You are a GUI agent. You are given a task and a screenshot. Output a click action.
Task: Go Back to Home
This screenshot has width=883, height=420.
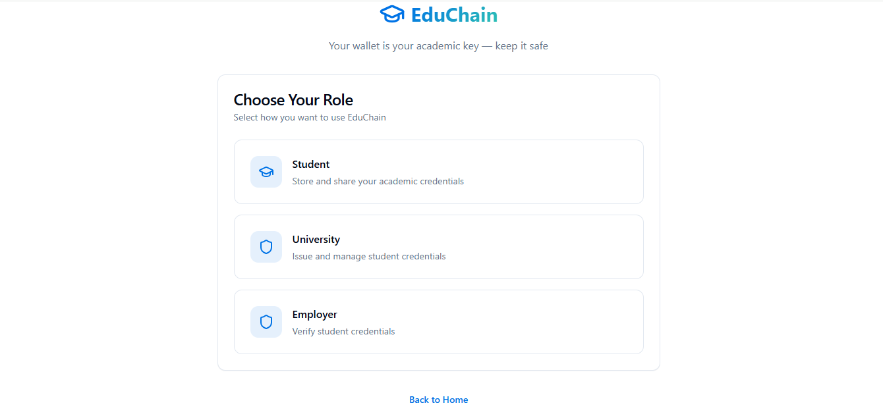pos(438,400)
